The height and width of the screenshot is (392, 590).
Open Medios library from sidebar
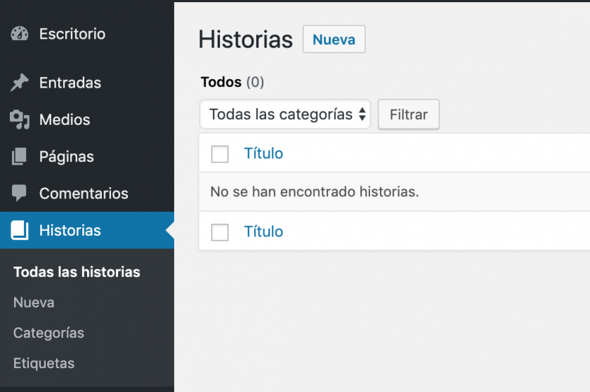click(x=65, y=120)
